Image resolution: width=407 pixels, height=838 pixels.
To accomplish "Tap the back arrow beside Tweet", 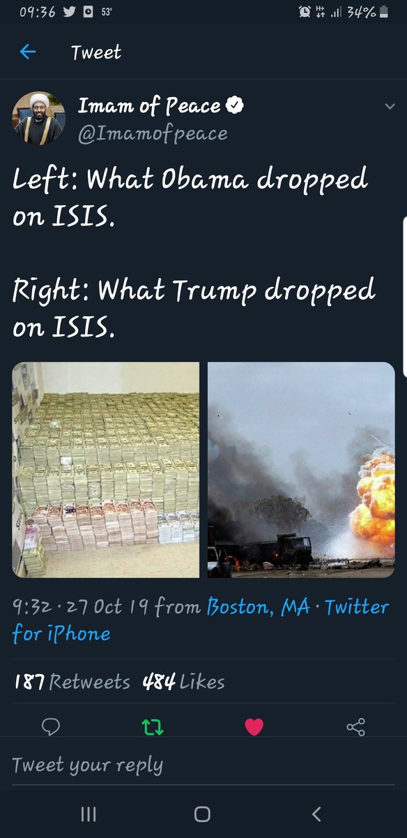I will [x=27, y=52].
